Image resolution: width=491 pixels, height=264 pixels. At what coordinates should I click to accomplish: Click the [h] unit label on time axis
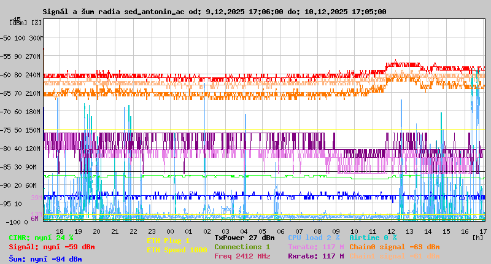click(477, 237)
